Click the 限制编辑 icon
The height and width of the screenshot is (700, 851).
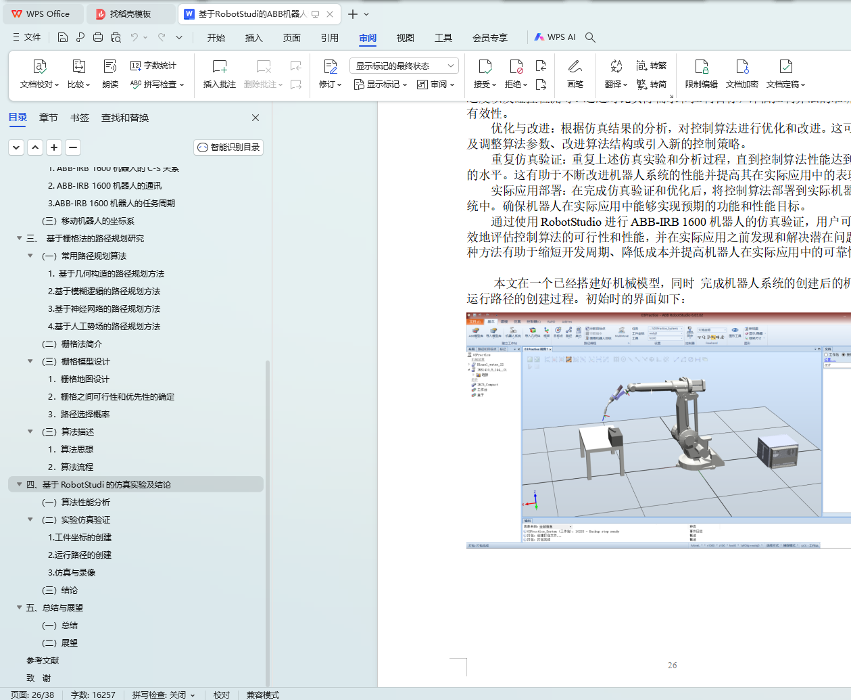click(702, 66)
